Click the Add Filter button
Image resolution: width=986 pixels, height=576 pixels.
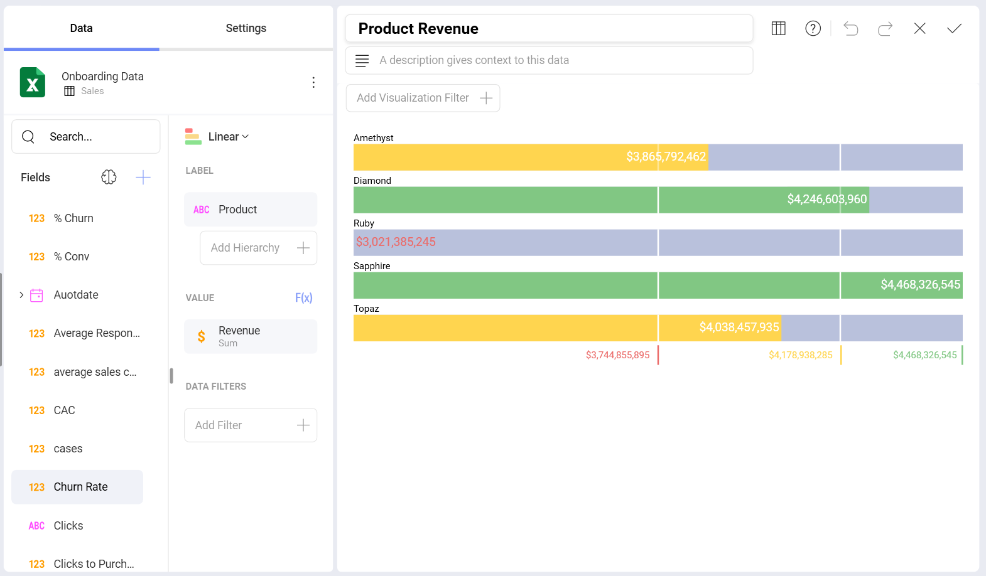250,425
